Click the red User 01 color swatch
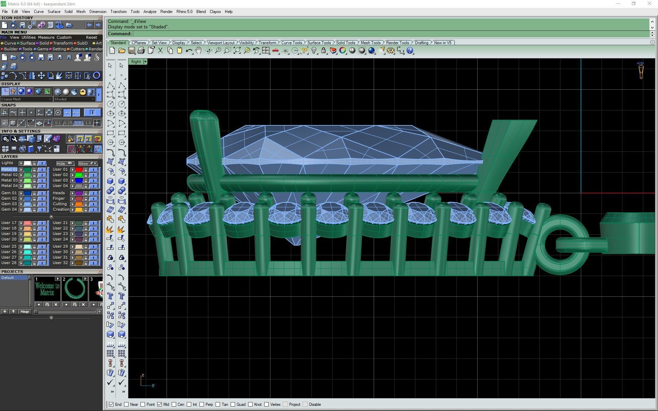Screen dimensions: 658x411 coord(79,170)
